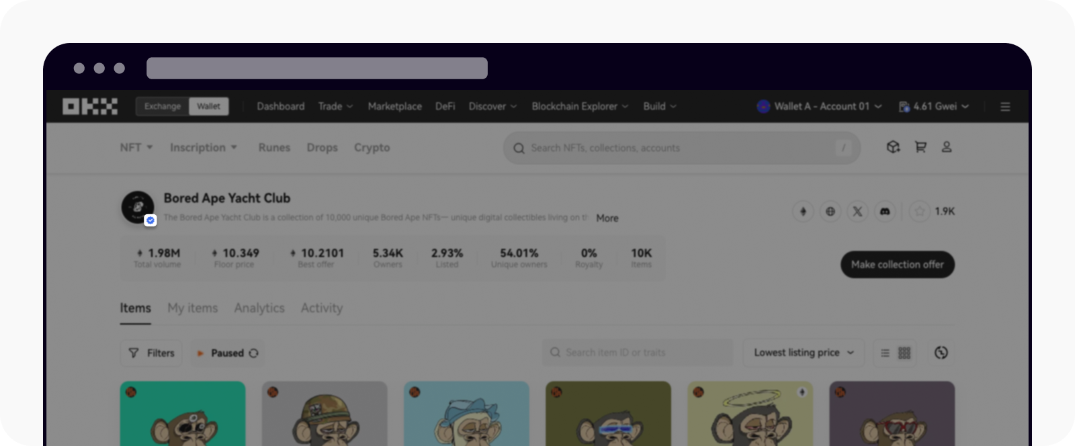Click the gas fee pump icon
The image size is (1075, 446).
tap(904, 107)
